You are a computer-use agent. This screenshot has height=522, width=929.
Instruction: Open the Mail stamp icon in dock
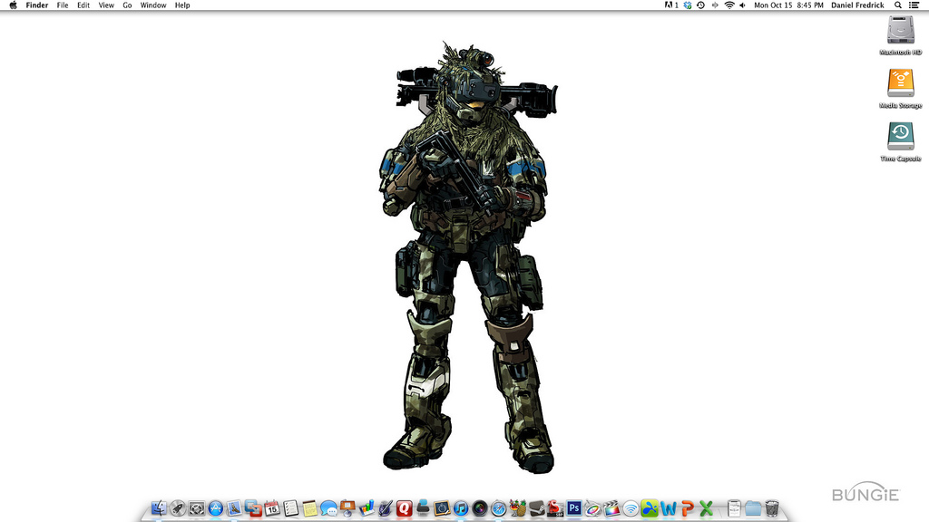[235, 507]
